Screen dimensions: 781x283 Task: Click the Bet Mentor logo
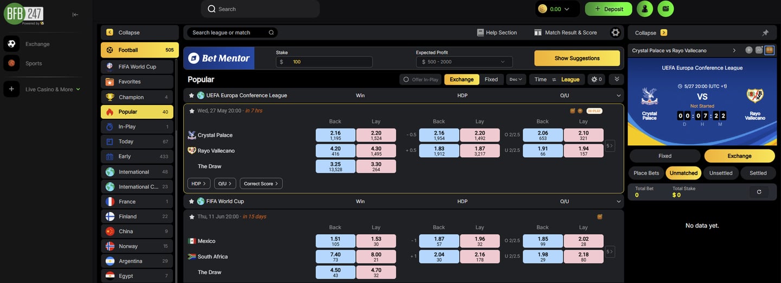pyautogui.click(x=219, y=58)
